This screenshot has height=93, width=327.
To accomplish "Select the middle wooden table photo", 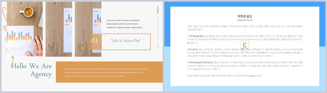I will pyautogui.click(x=59, y=29).
